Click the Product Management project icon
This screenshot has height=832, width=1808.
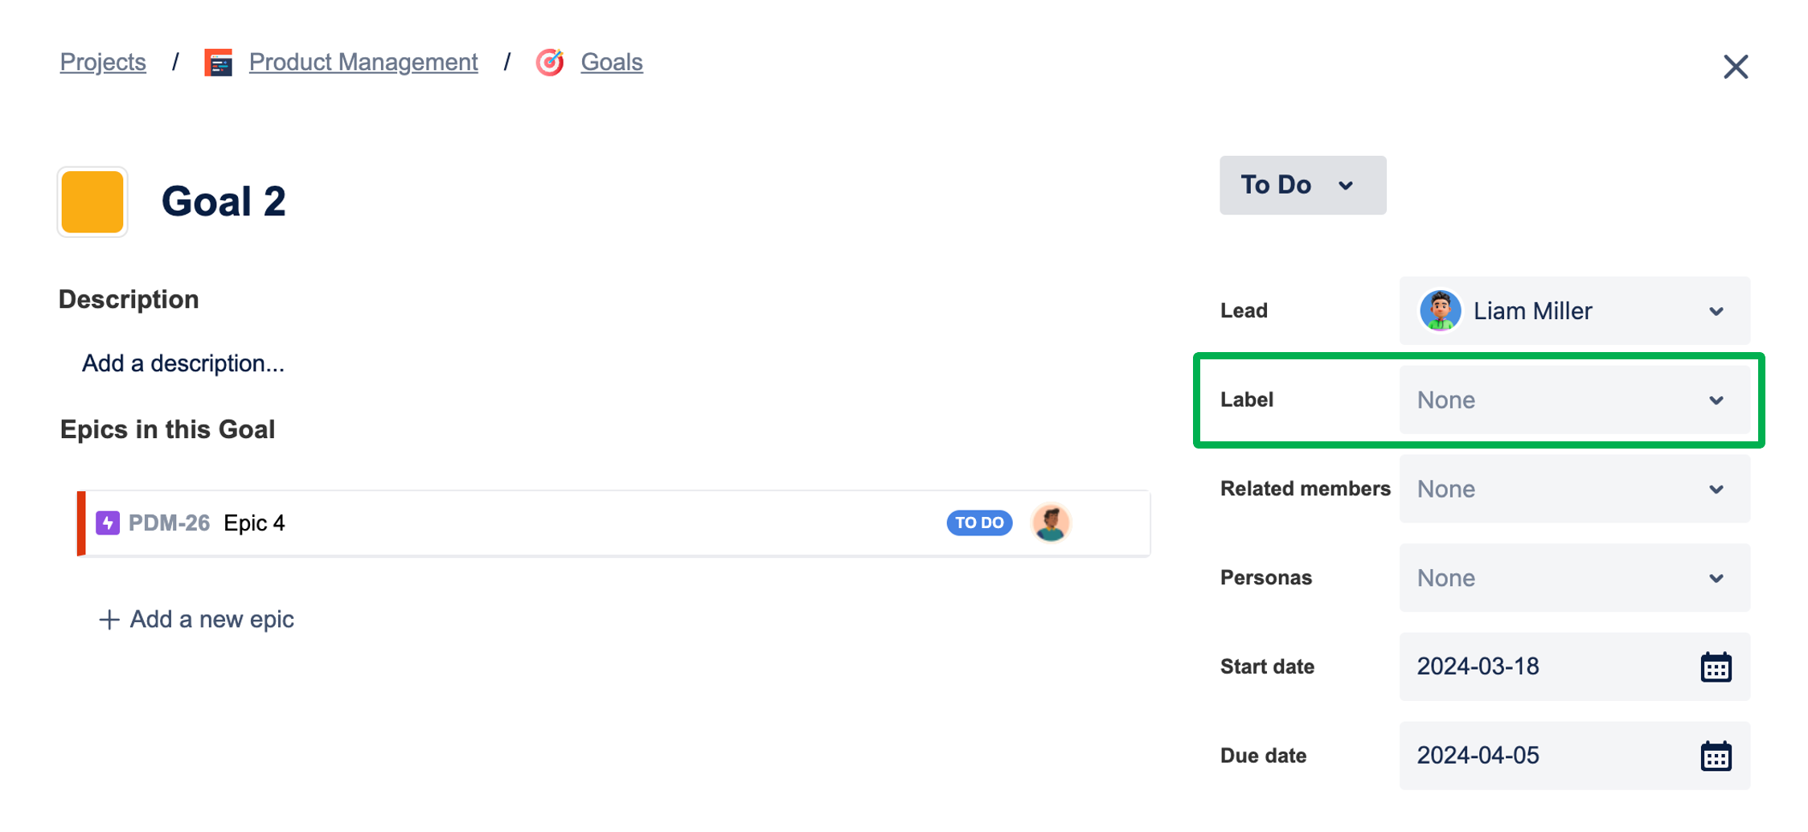pyautogui.click(x=218, y=63)
